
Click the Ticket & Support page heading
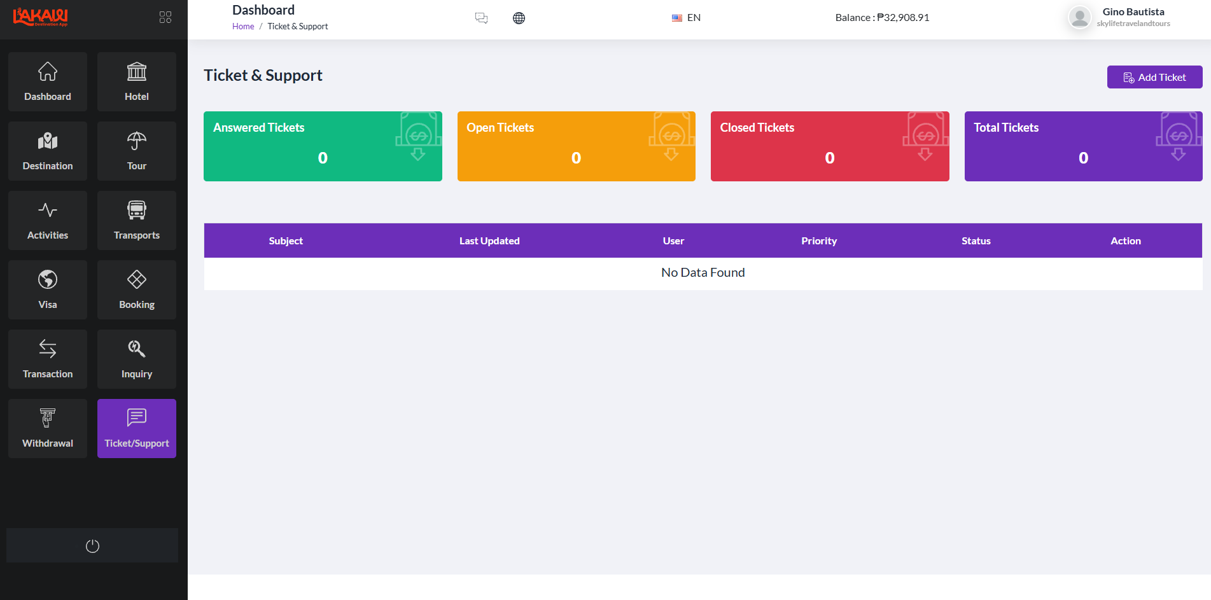[x=263, y=75]
